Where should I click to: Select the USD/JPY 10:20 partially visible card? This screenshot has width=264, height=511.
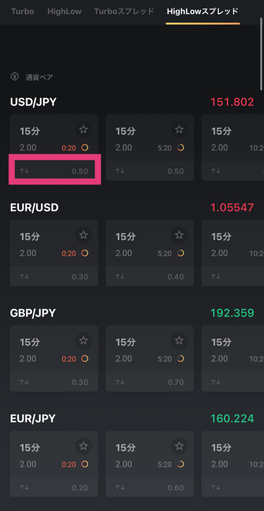pyautogui.click(x=233, y=147)
